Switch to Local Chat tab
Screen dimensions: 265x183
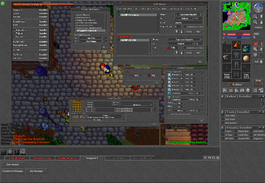coord(17,158)
